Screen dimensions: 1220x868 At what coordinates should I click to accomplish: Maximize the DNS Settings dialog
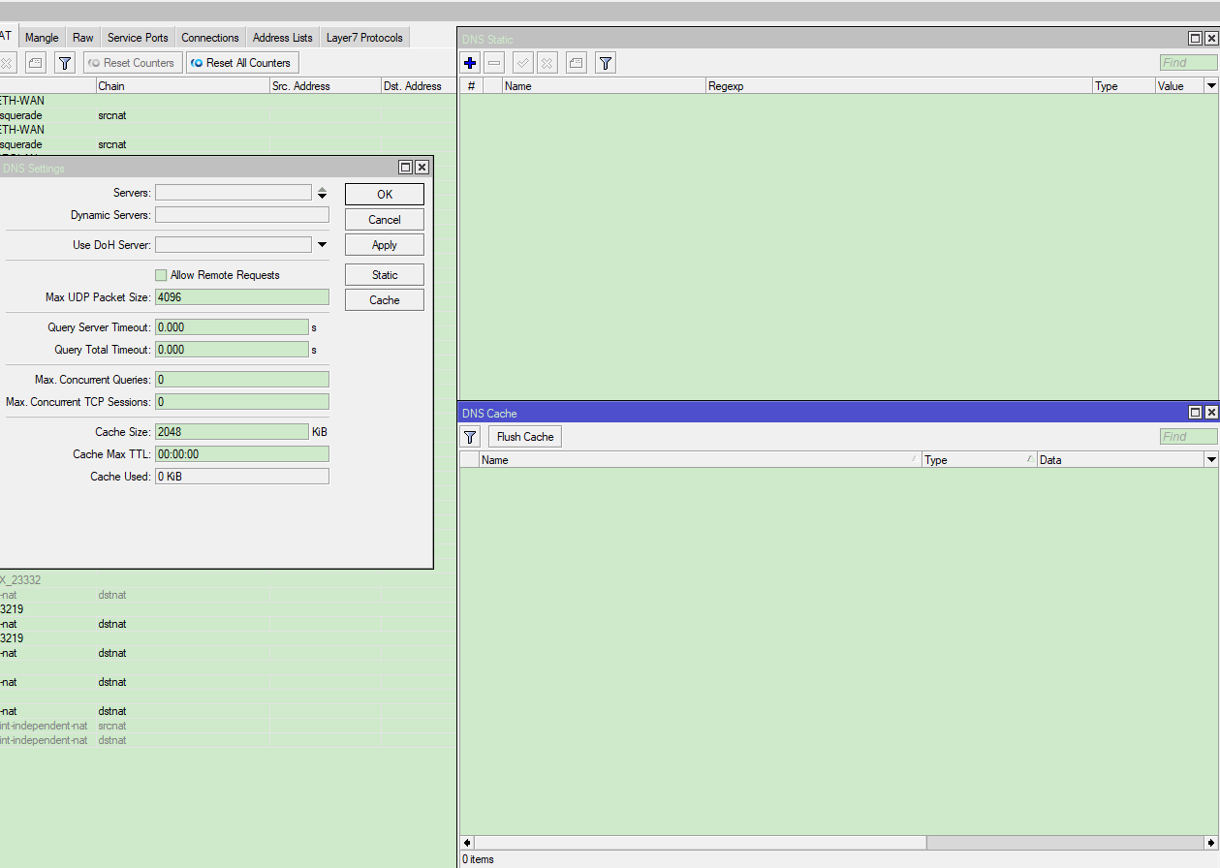(x=406, y=168)
